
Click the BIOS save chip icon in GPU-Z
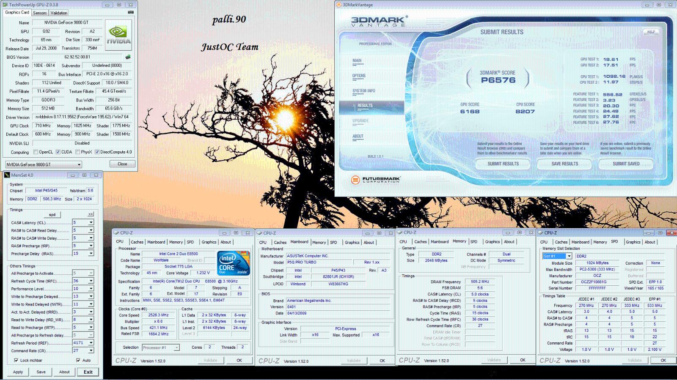[128, 57]
